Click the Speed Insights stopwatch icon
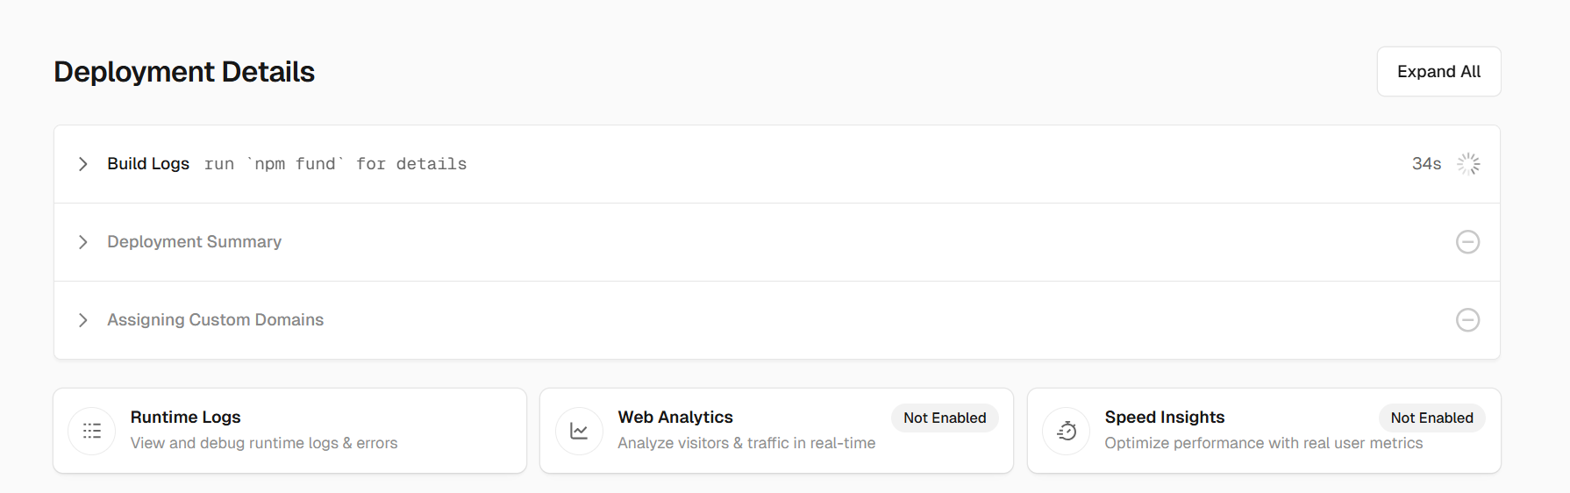The image size is (1570, 493). click(1067, 431)
